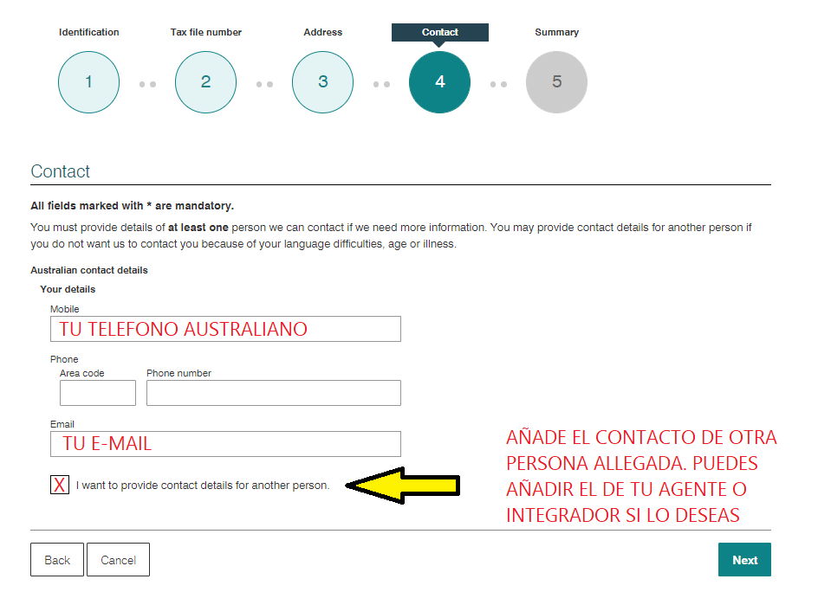Image resolution: width=818 pixels, height=592 pixels.
Task: Click the Phone number input field
Action: 273,393
